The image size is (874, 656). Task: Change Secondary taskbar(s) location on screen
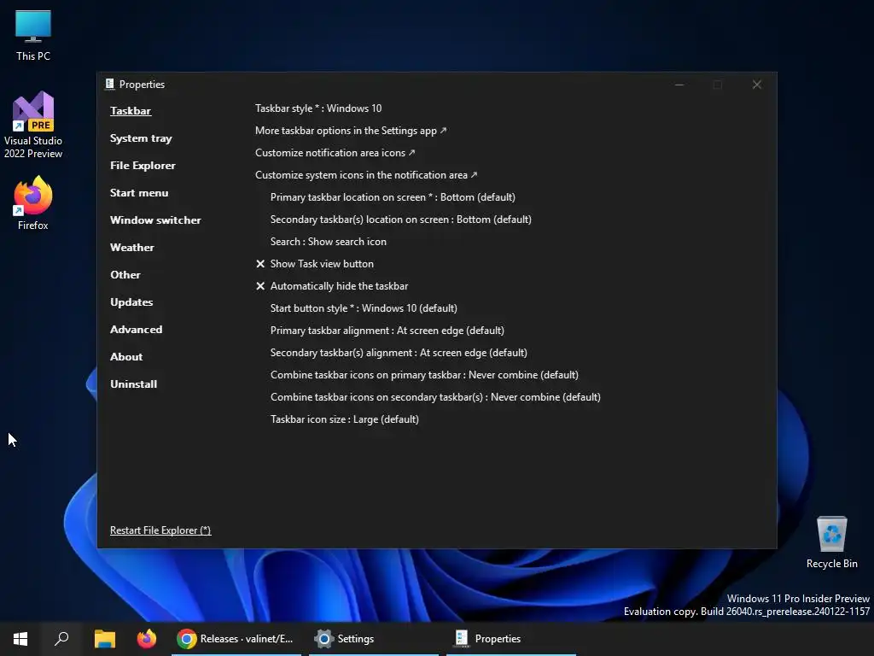tap(401, 220)
